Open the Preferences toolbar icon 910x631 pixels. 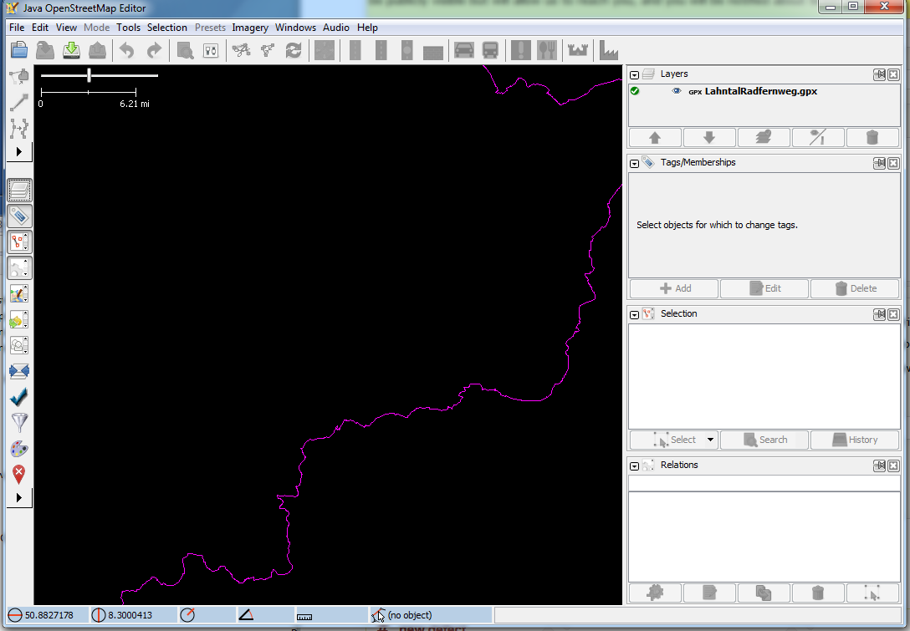tap(211, 50)
